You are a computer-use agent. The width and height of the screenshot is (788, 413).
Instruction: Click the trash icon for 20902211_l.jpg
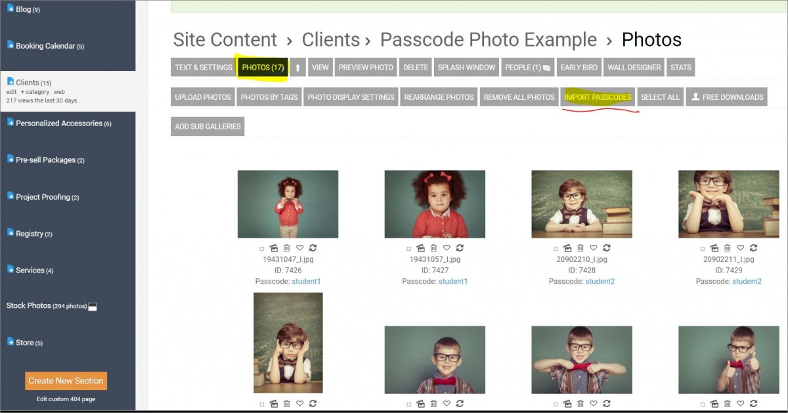coord(728,248)
